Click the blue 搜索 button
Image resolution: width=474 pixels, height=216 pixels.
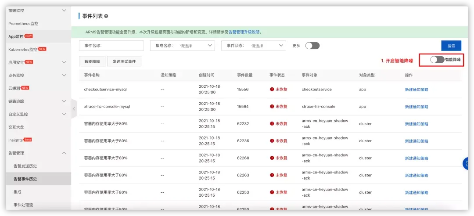click(451, 46)
